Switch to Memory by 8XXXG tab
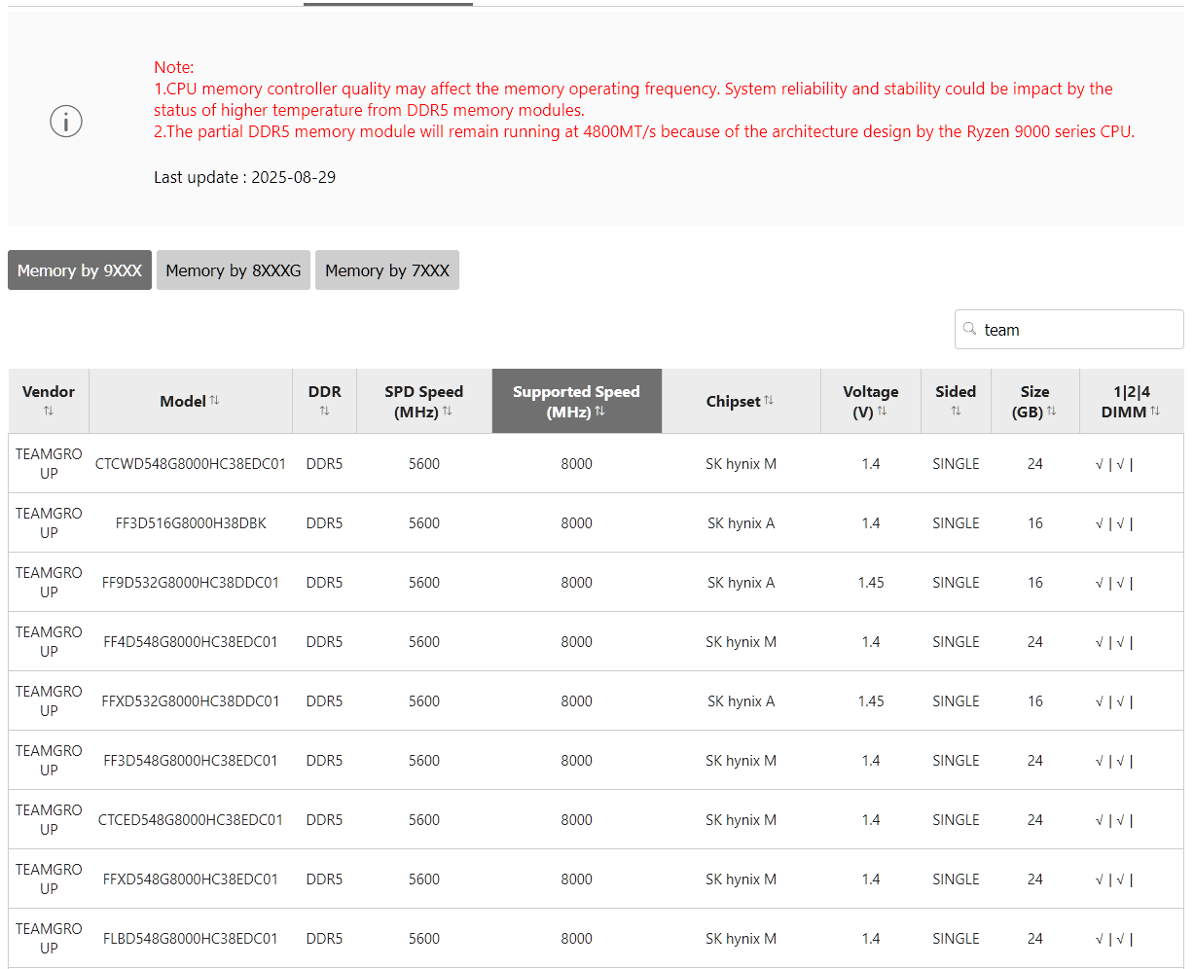Image resolution: width=1194 pixels, height=969 pixels. [234, 270]
